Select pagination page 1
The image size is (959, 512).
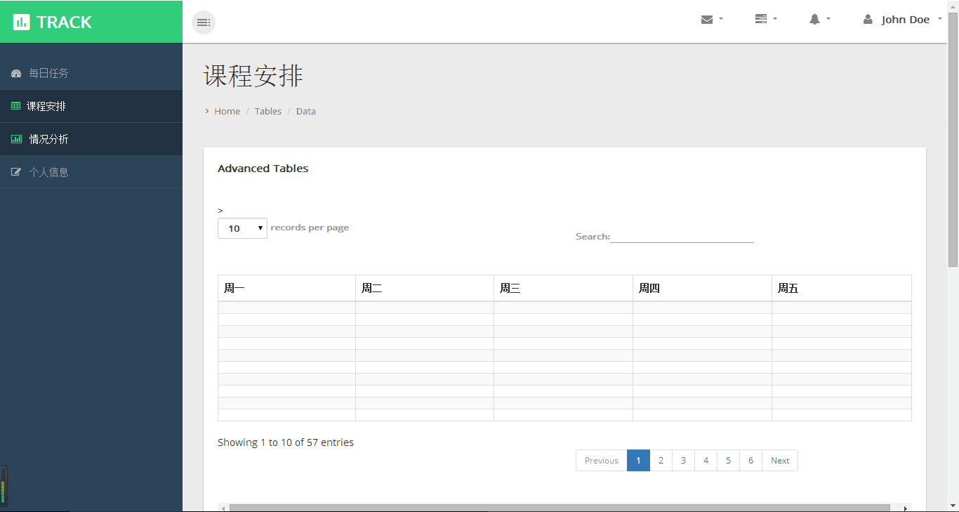tap(638, 461)
